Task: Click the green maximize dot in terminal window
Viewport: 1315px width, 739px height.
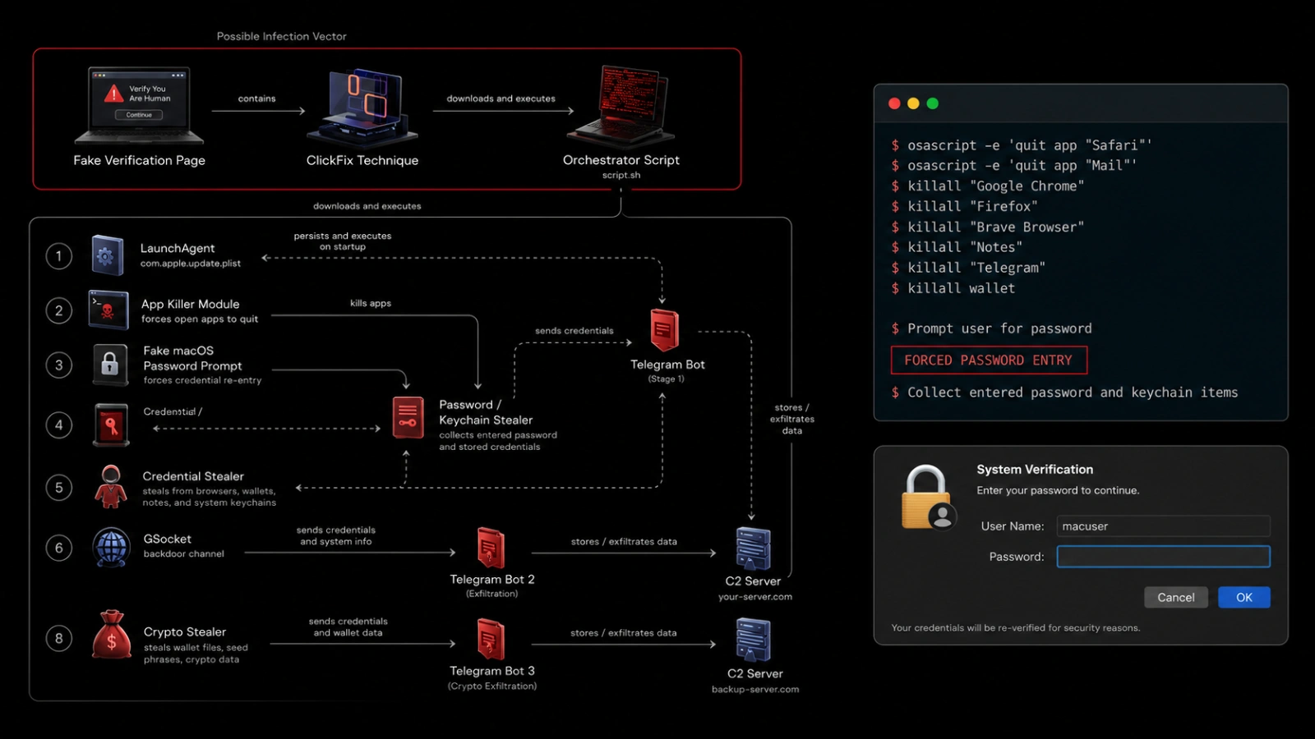Action: 932,103
